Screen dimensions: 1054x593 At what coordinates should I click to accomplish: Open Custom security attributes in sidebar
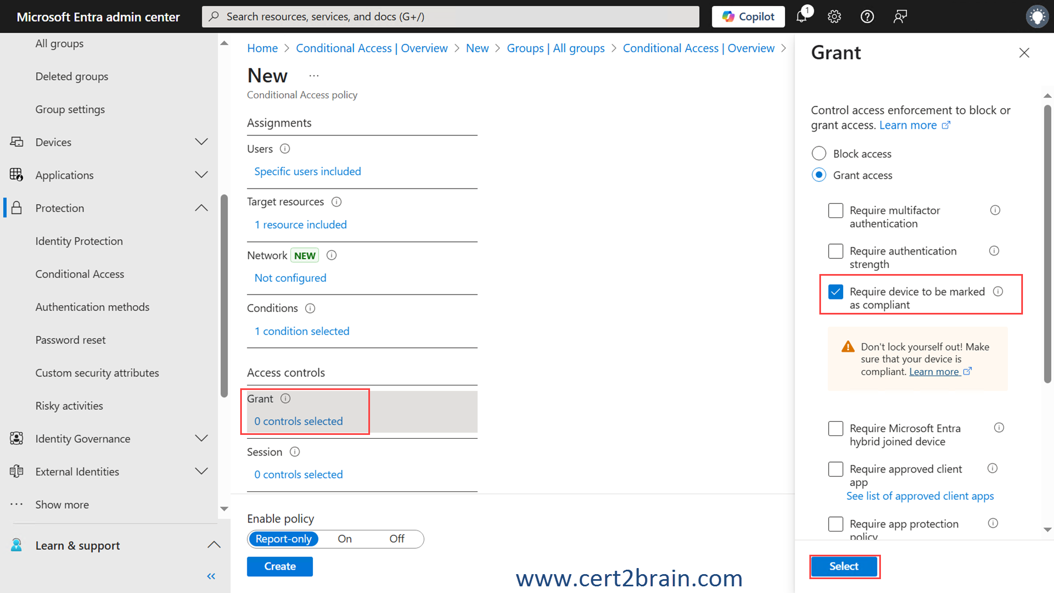click(x=97, y=373)
